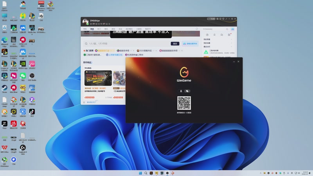Minimize the WeGame login window

coord(234,62)
